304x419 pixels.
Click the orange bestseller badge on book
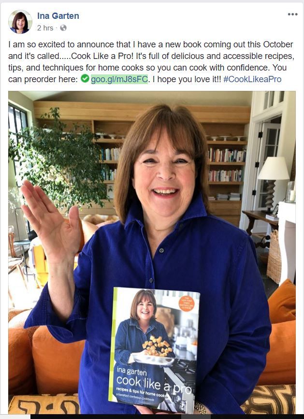187,303
